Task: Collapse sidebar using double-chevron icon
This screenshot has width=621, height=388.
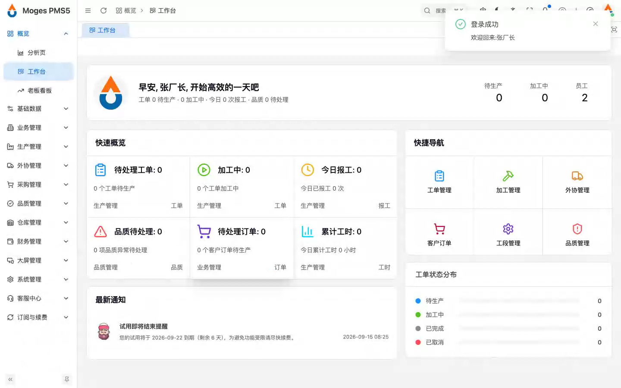Action: (x=10, y=379)
